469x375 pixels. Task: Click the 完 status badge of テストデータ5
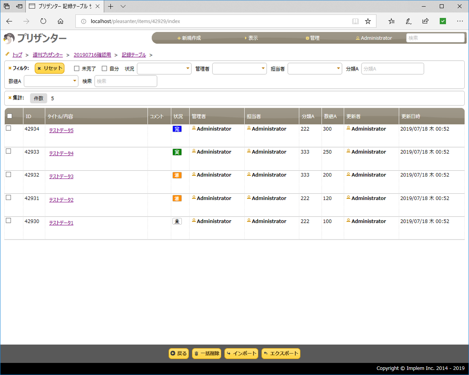(177, 129)
